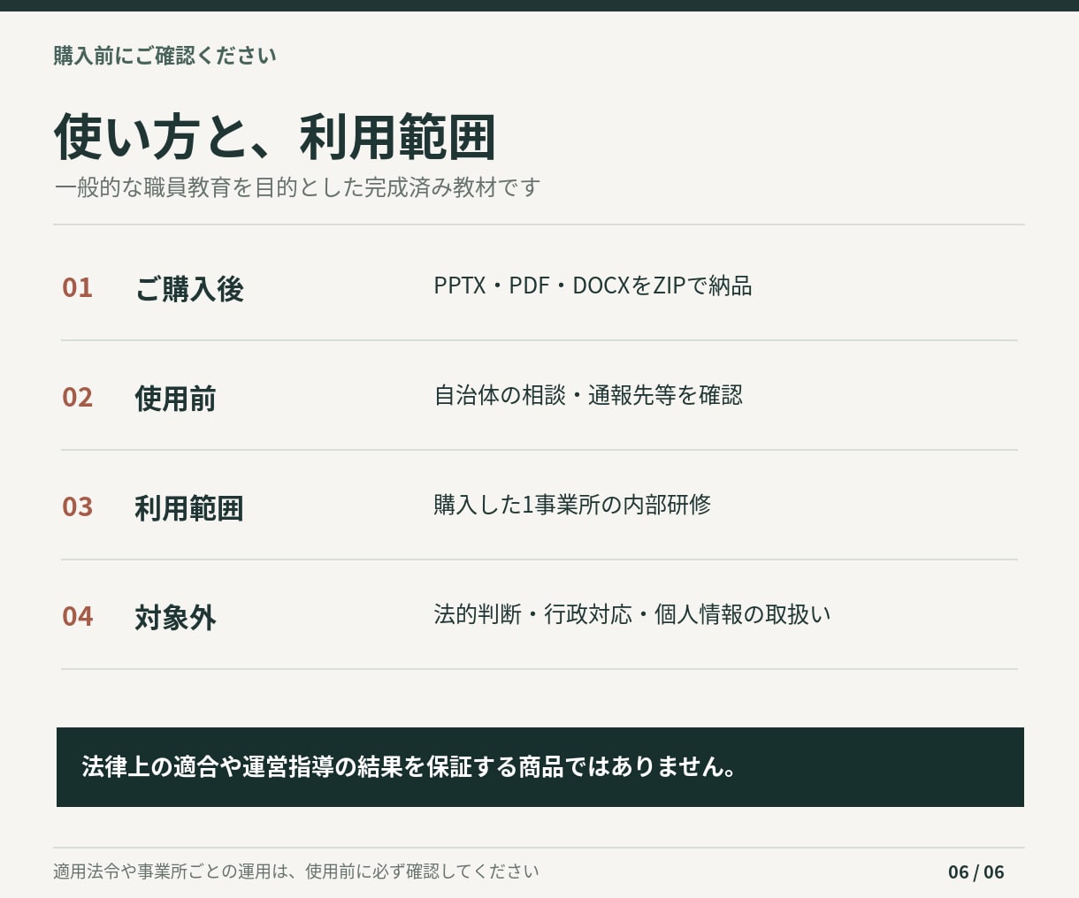This screenshot has width=1079, height=898.
Task: Click the number 03
Action: tap(78, 507)
